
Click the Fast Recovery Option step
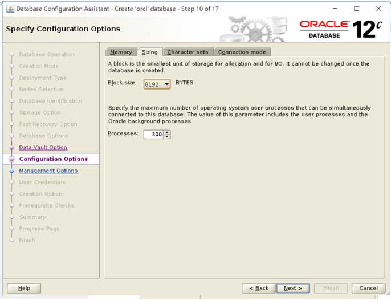pos(48,124)
